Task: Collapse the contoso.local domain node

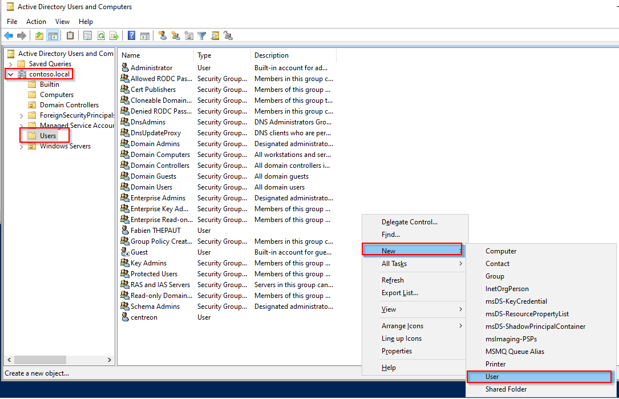Action: (10, 74)
